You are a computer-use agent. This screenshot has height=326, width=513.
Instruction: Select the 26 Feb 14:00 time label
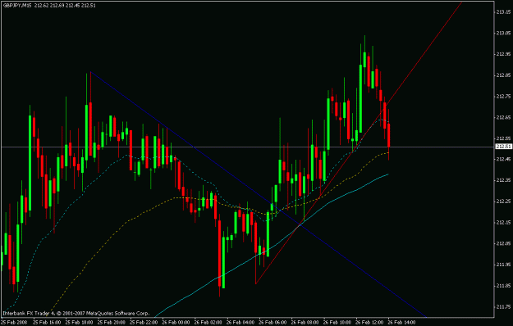[x=401, y=323]
